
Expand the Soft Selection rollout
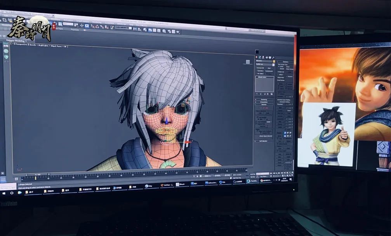tap(264, 141)
